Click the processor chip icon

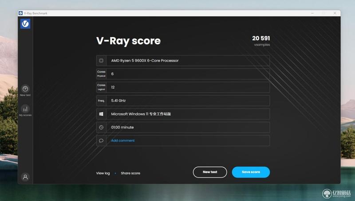[x=101, y=61]
